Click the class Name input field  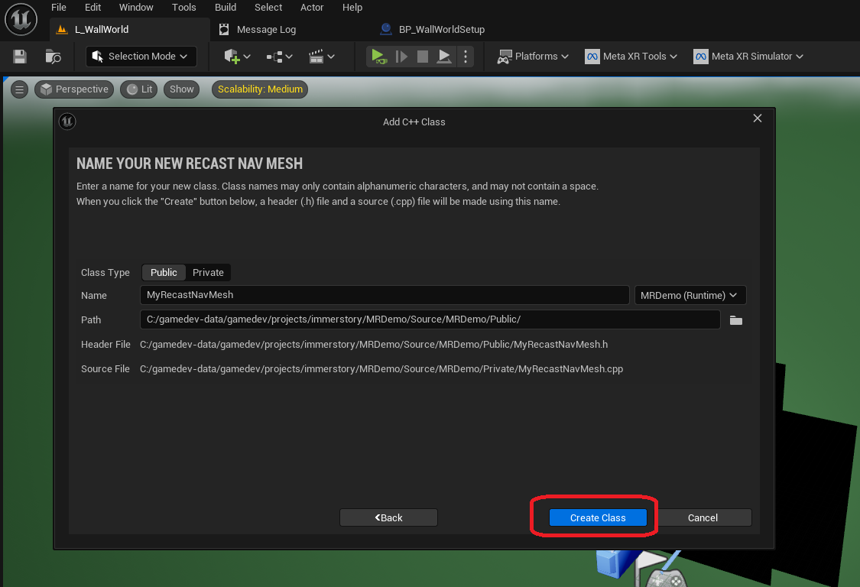tap(385, 296)
